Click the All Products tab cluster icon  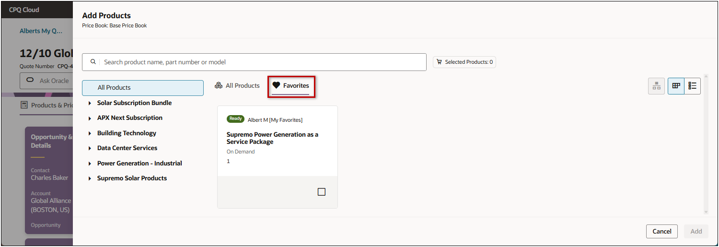219,85
